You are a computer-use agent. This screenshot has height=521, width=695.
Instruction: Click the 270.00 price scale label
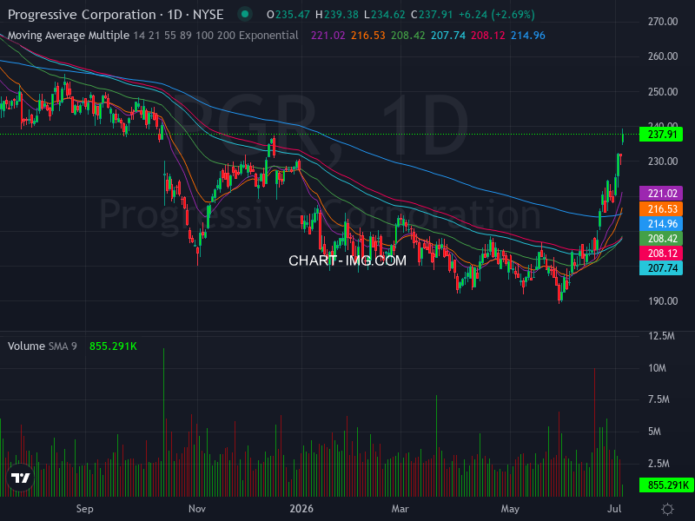coord(663,21)
